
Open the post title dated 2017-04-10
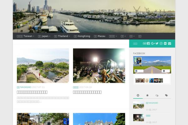(87, 92)
